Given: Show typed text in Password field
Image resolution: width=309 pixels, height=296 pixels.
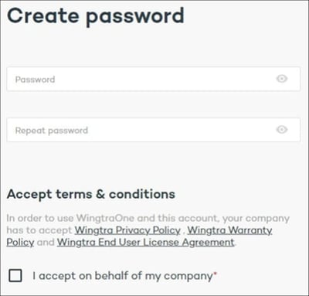Looking at the screenshot, I should [282, 79].
